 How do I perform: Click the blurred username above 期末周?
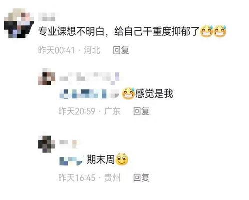(69, 144)
